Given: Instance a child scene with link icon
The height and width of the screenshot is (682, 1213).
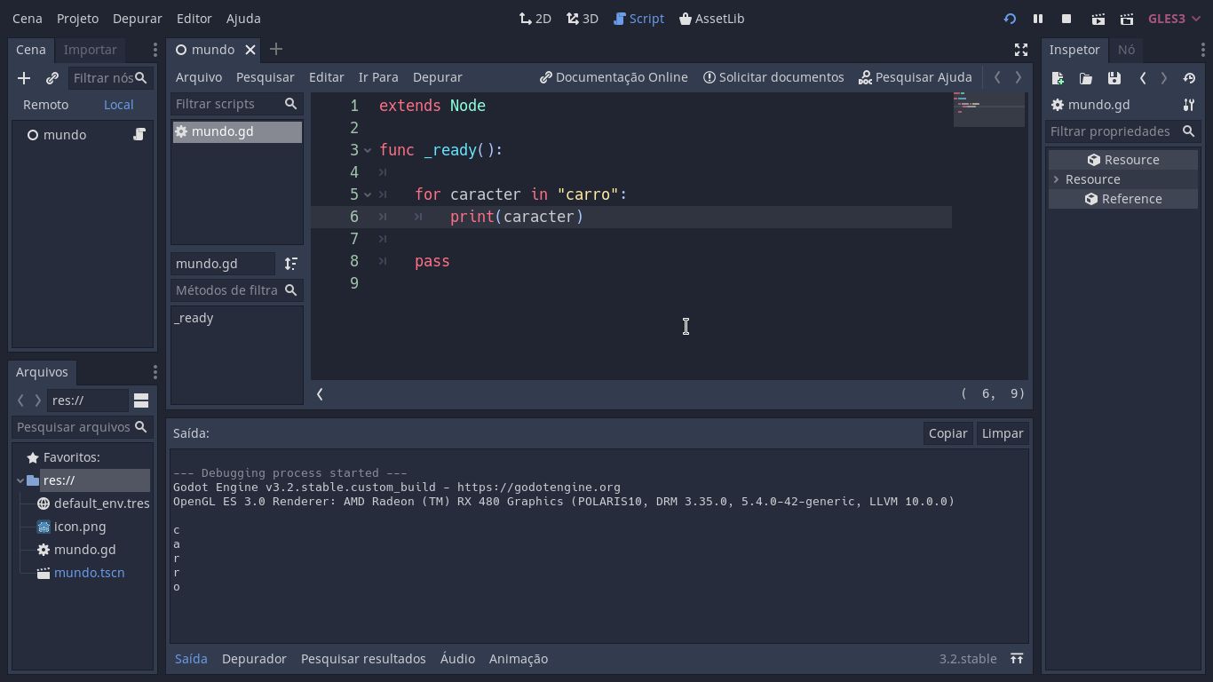Looking at the screenshot, I should pos(52,78).
